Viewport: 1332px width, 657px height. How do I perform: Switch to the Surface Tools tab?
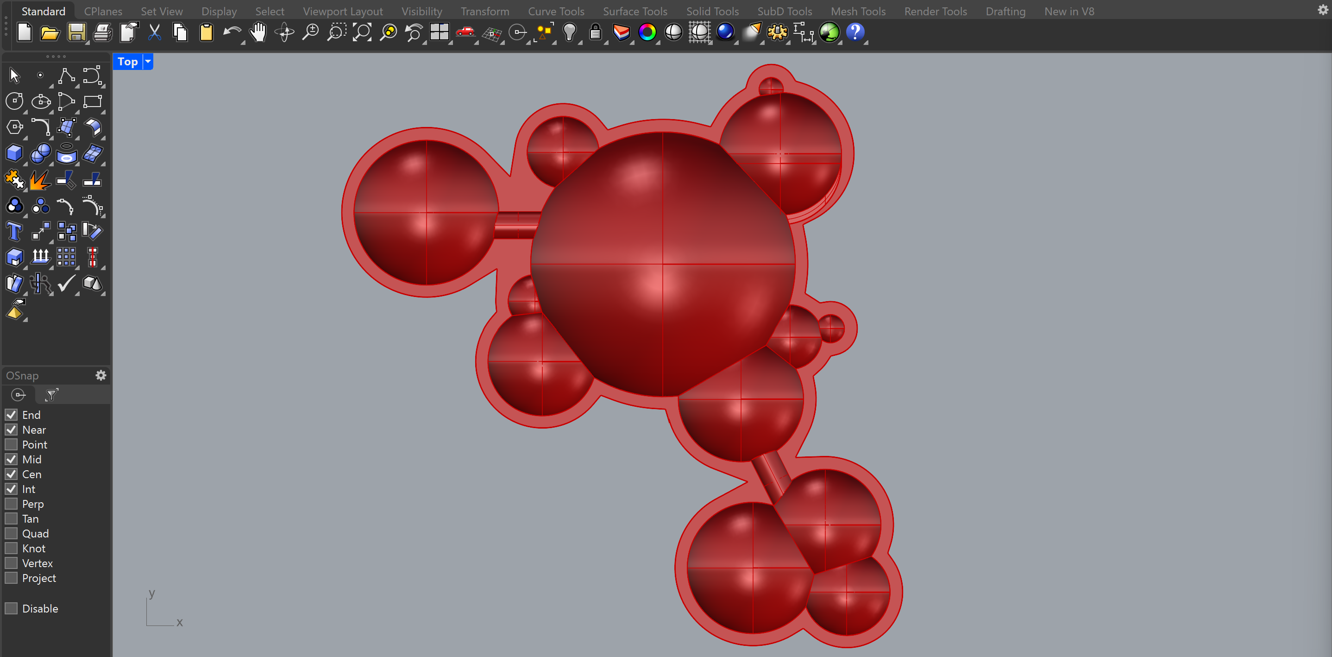(x=635, y=11)
